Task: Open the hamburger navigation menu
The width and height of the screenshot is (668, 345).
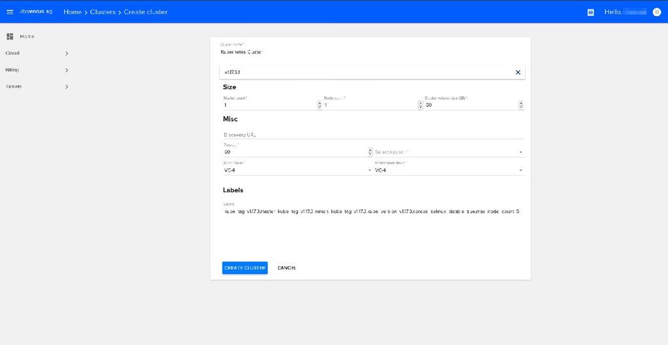Action: pyautogui.click(x=9, y=12)
